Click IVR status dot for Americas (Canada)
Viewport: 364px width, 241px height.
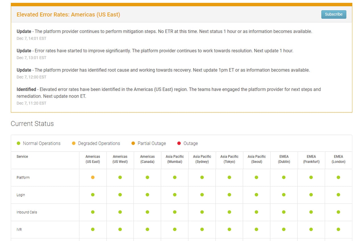point(147,229)
